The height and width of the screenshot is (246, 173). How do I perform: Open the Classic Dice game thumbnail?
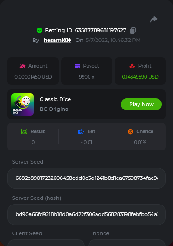tap(22, 104)
